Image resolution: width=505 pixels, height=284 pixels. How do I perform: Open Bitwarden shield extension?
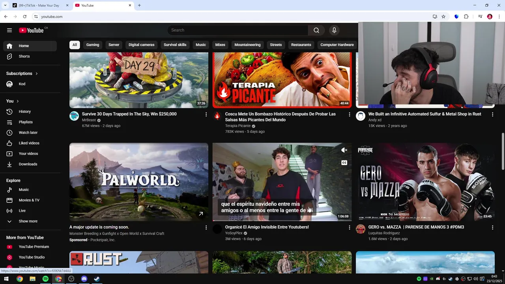pos(456,17)
